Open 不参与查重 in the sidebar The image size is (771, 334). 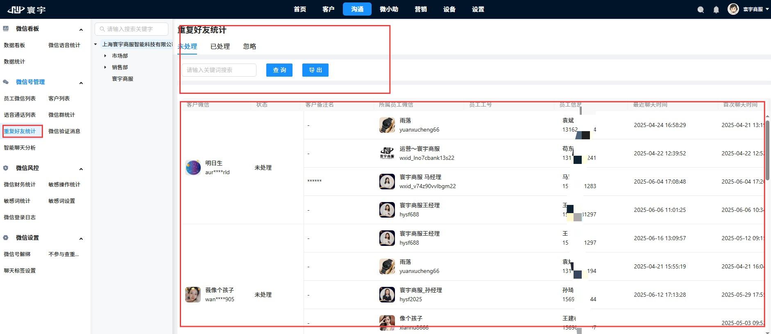(x=63, y=254)
